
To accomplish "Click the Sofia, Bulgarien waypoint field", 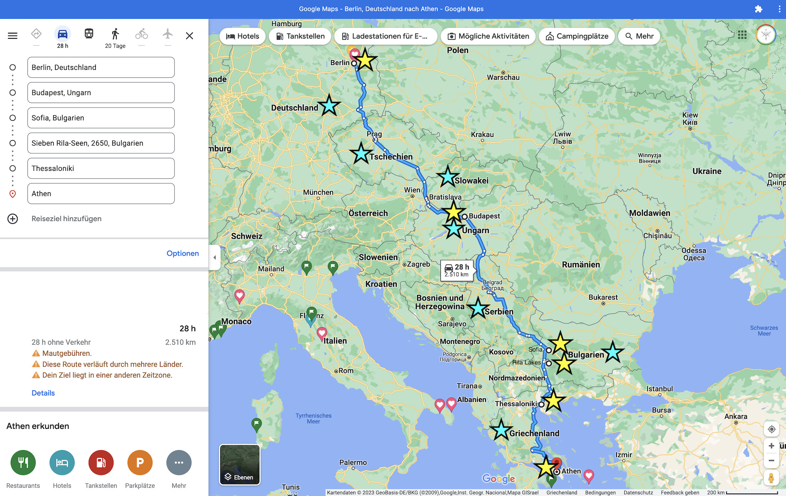I will tap(101, 118).
